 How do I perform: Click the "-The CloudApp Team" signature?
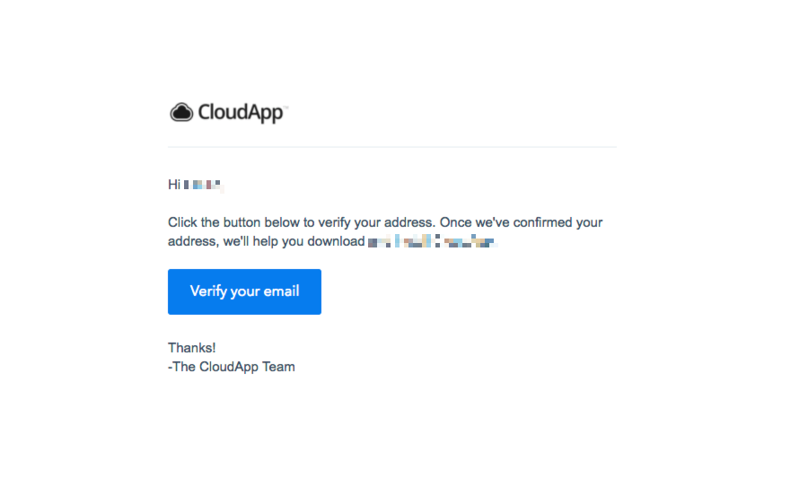pyautogui.click(x=232, y=366)
